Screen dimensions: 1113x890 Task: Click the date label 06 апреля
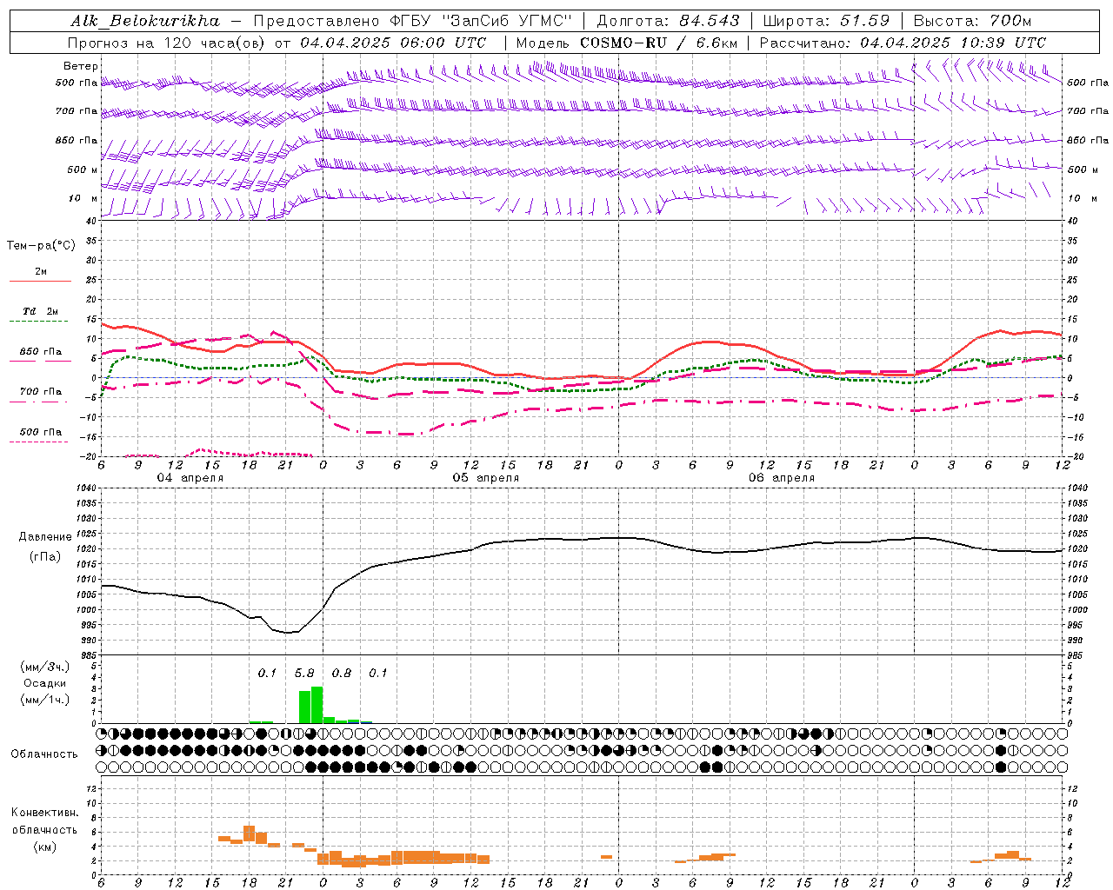[782, 478]
